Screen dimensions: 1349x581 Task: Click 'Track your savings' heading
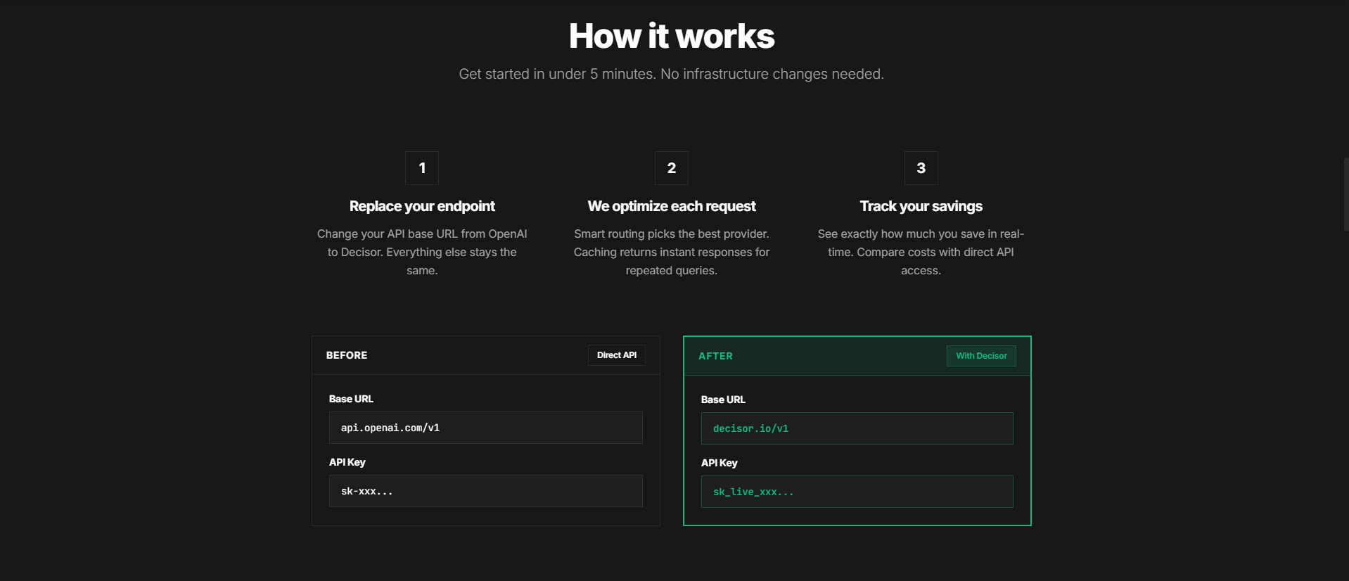(x=921, y=206)
